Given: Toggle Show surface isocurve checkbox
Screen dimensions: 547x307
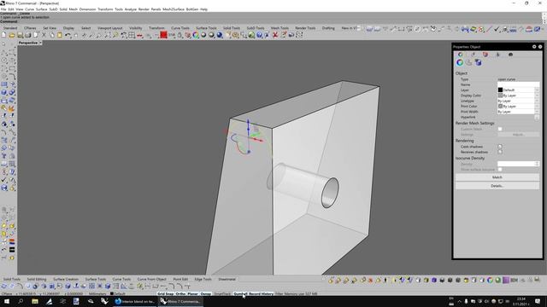Looking at the screenshot, I should click(500, 170).
